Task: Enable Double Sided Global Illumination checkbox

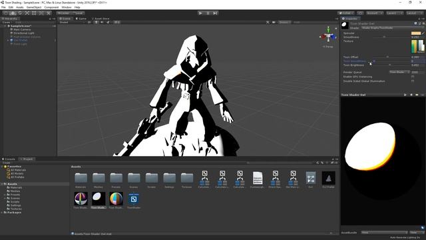Action: pyautogui.click(x=413, y=81)
